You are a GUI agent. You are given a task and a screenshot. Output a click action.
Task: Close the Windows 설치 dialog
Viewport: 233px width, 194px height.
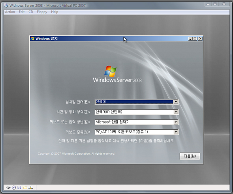[x=200, y=39]
